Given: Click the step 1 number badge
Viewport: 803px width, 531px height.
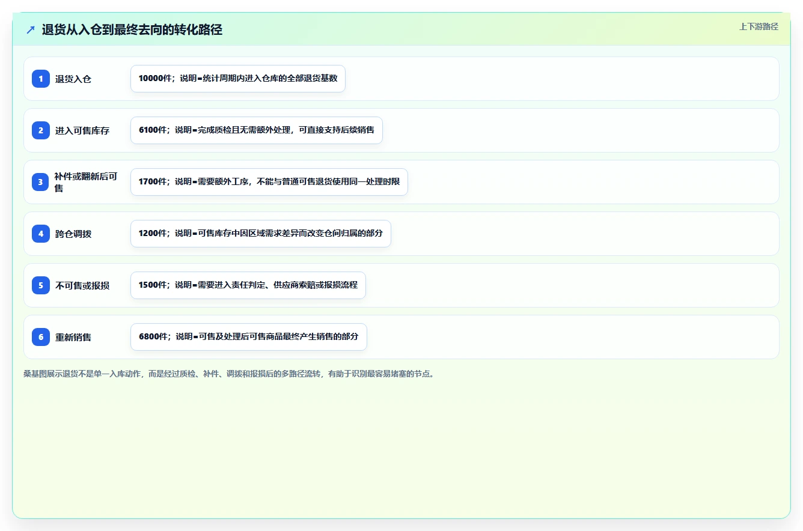Looking at the screenshot, I should (41, 79).
